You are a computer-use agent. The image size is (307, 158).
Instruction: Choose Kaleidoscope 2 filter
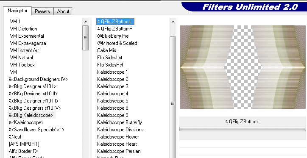pyautogui.click(x=113, y=79)
